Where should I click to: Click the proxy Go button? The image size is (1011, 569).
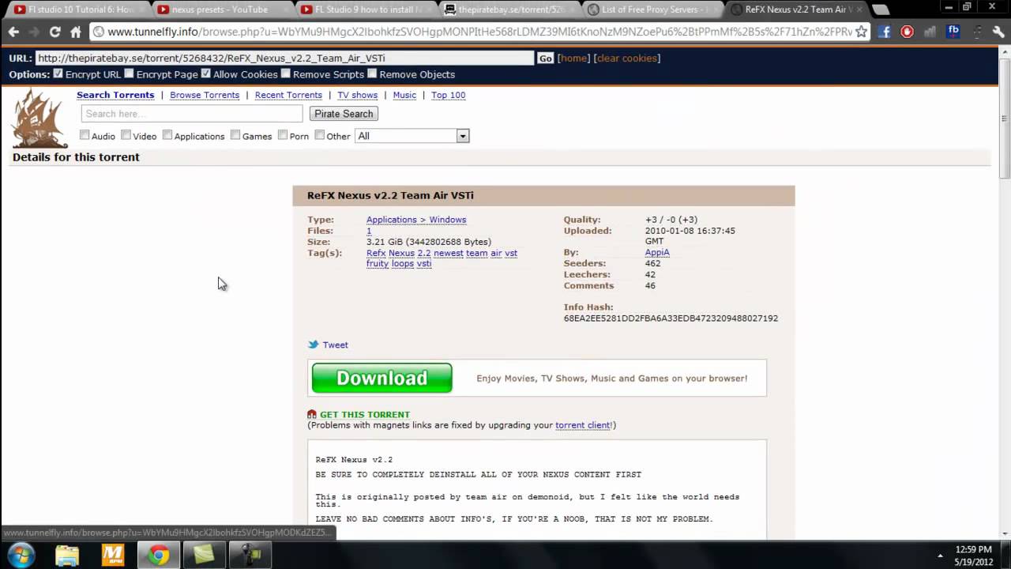(x=545, y=58)
